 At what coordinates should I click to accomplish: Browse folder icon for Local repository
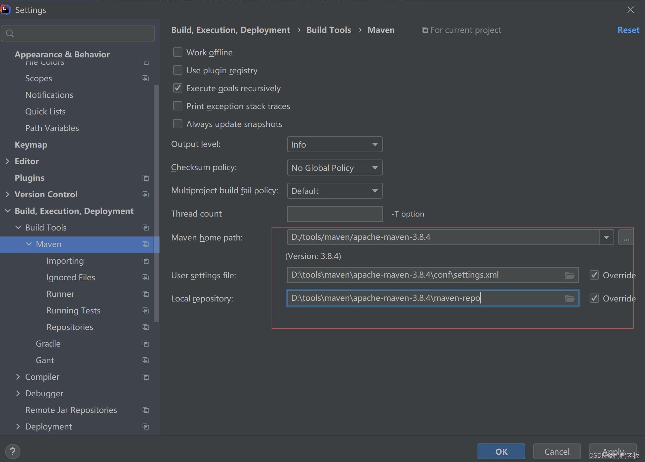coord(570,298)
